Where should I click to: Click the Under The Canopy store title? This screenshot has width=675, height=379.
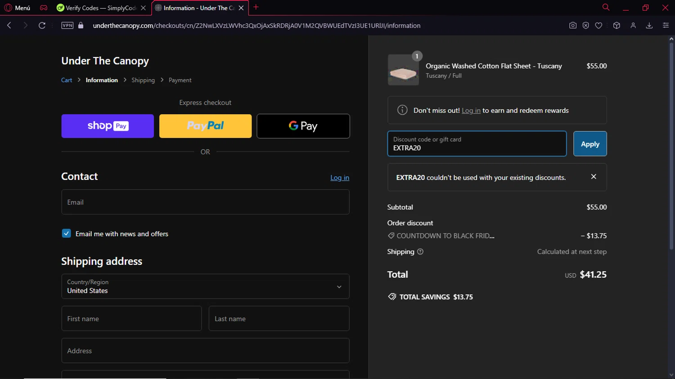105,61
